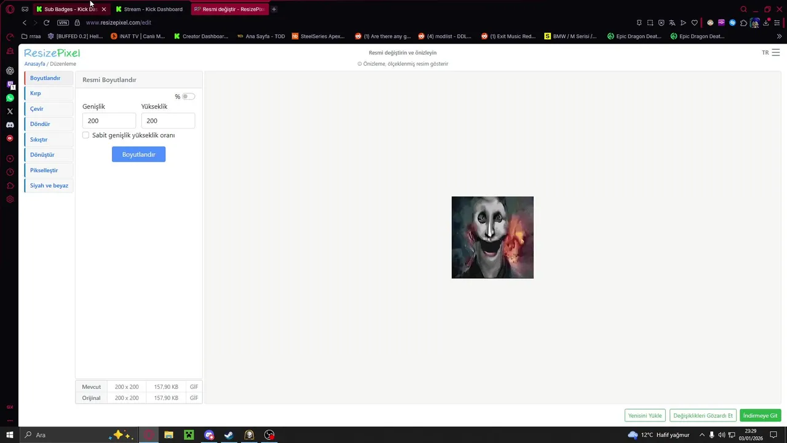Switch to Stream - Kick Dashboard tab
787x443 pixels.
(x=150, y=9)
